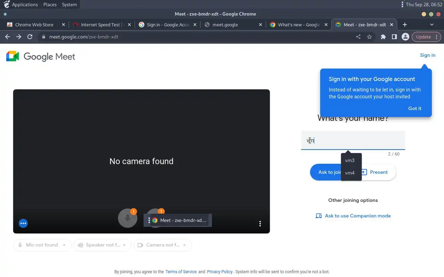The width and height of the screenshot is (444, 277).
Task: Click the site lock icon
Action: pos(43,37)
